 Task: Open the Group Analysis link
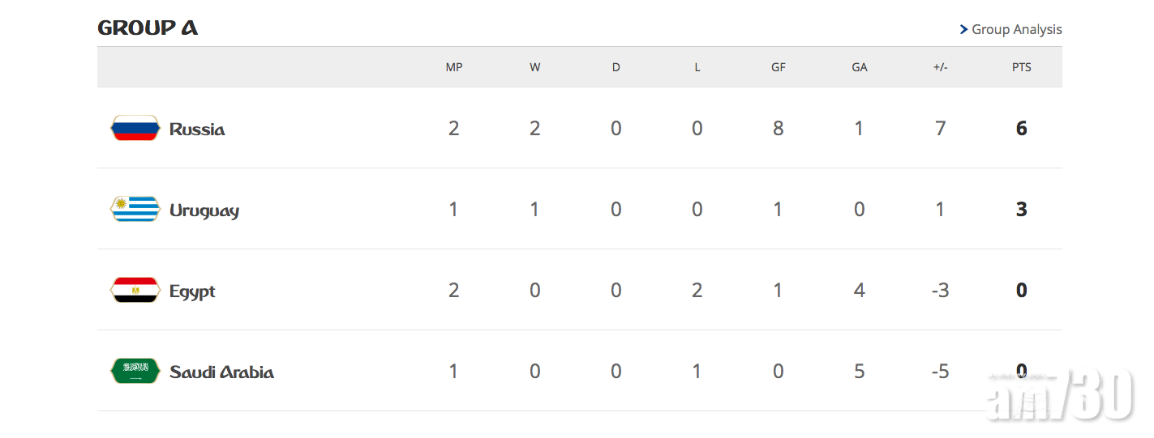pyautogui.click(x=1016, y=29)
